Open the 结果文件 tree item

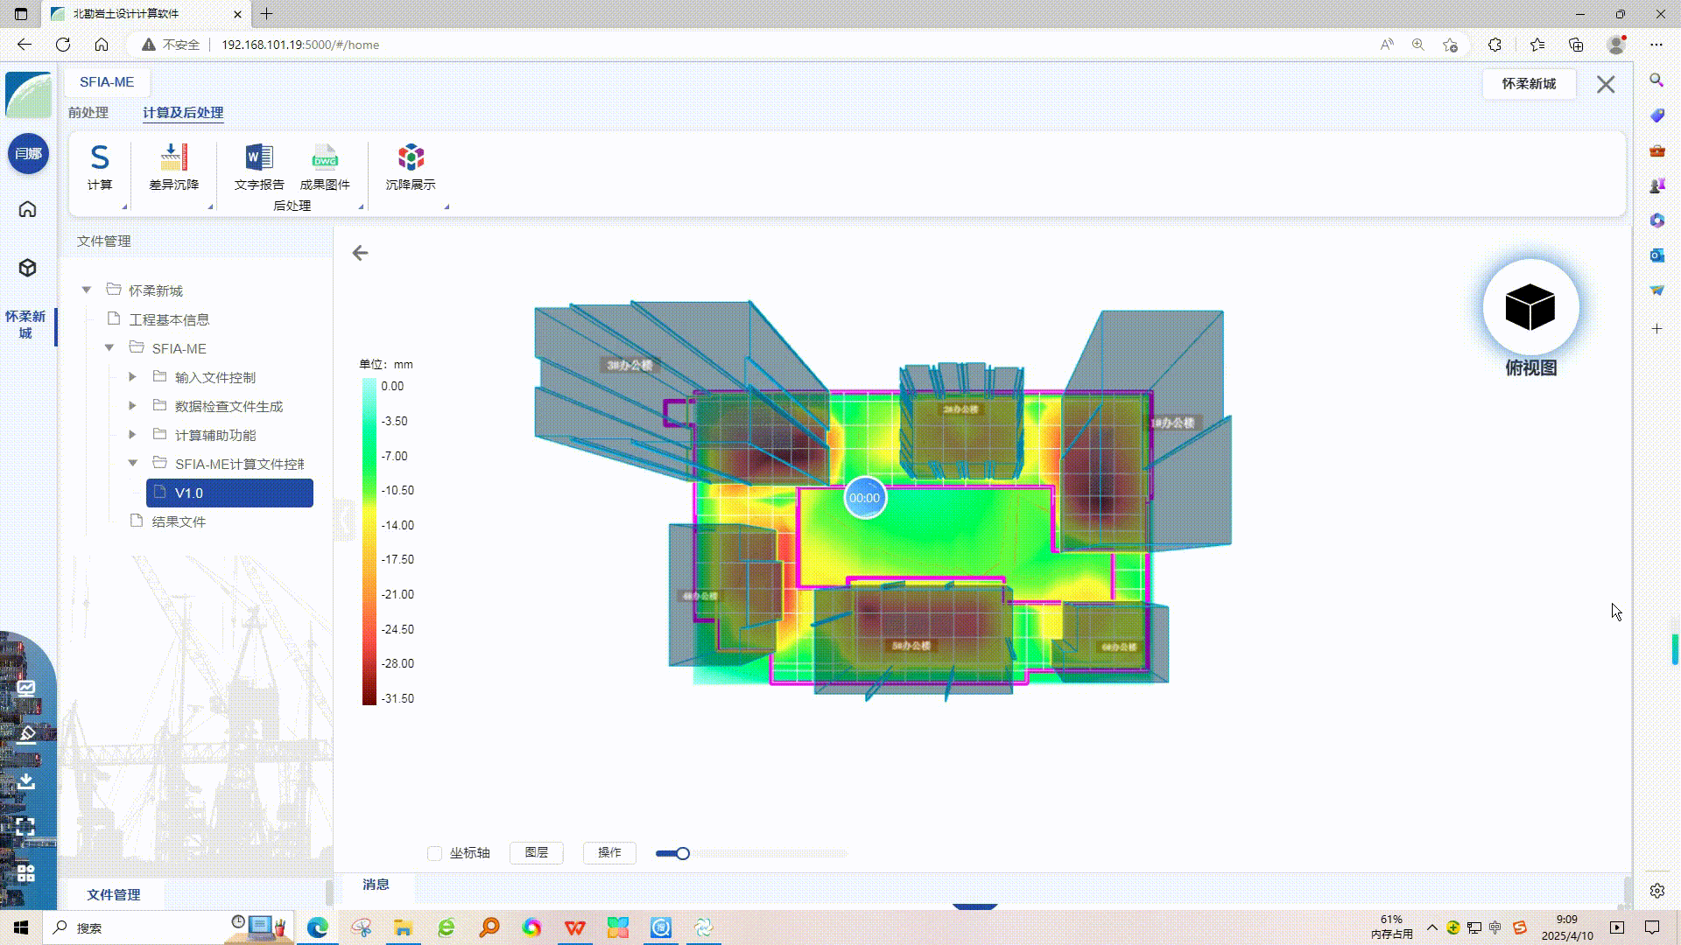point(179,521)
